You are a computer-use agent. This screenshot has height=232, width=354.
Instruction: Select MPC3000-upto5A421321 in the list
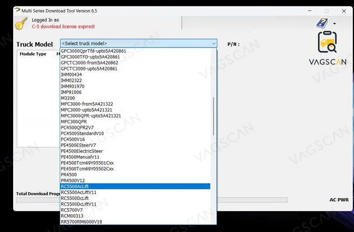point(135,110)
